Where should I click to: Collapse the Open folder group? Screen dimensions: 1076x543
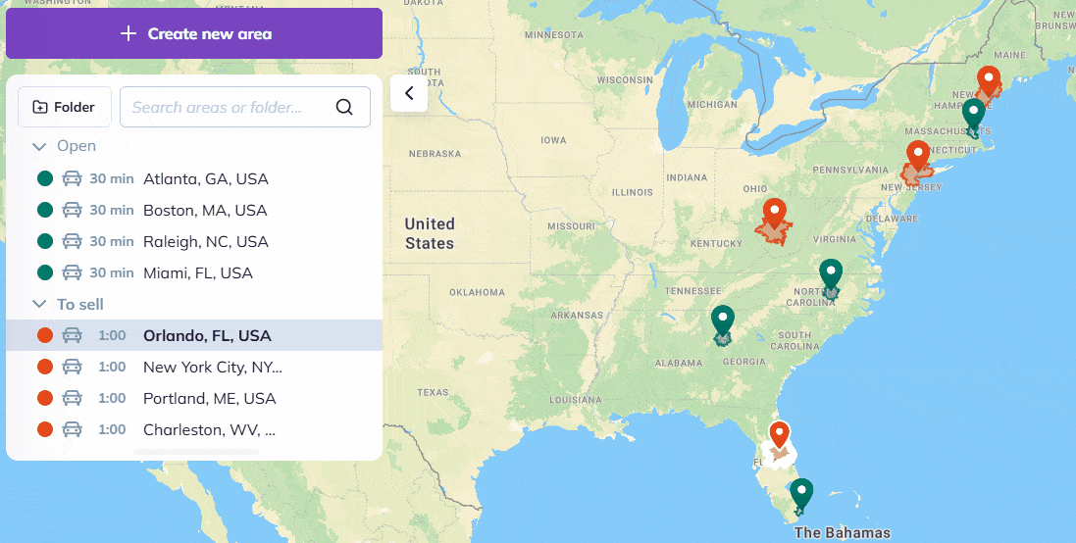click(x=39, y=146)
